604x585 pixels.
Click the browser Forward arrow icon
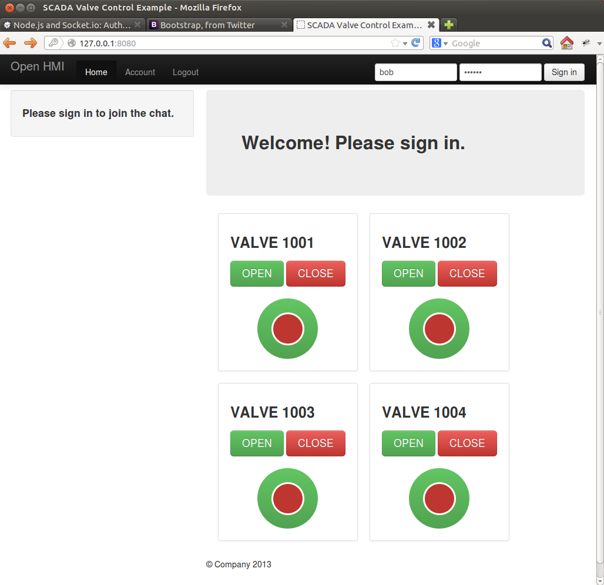point(30,43)
